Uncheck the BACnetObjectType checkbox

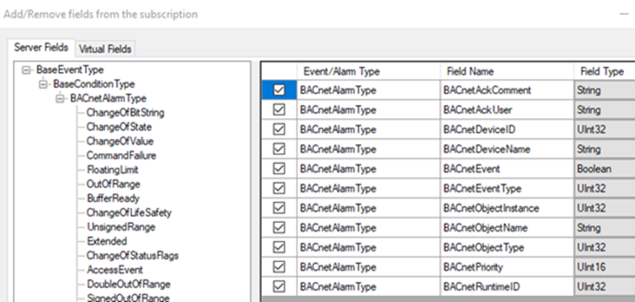pos(279,247)
